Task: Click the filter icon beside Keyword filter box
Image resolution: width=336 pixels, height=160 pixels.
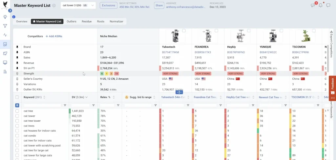Action: pyautogui.click(x=65, y=105)
